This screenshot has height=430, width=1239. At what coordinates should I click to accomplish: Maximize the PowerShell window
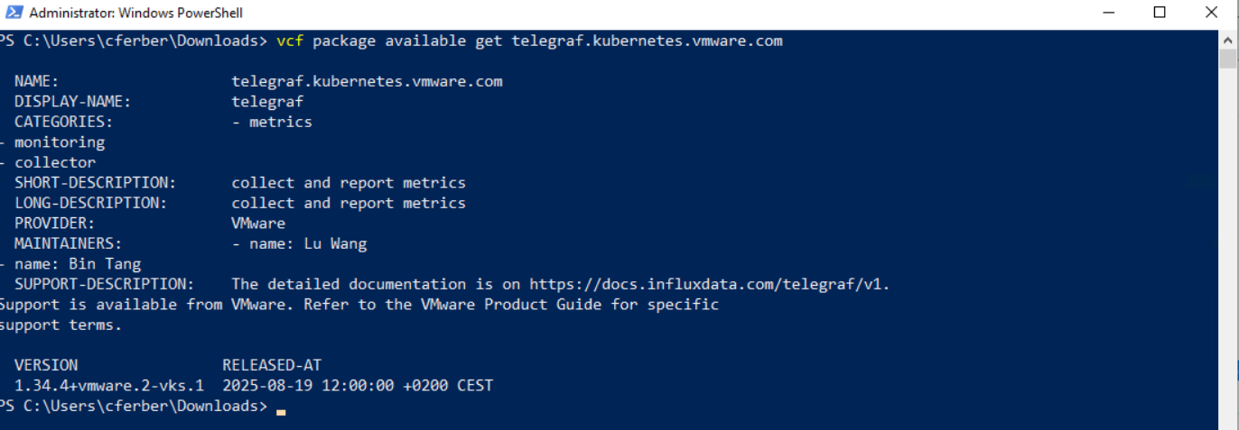(1160, 13)
